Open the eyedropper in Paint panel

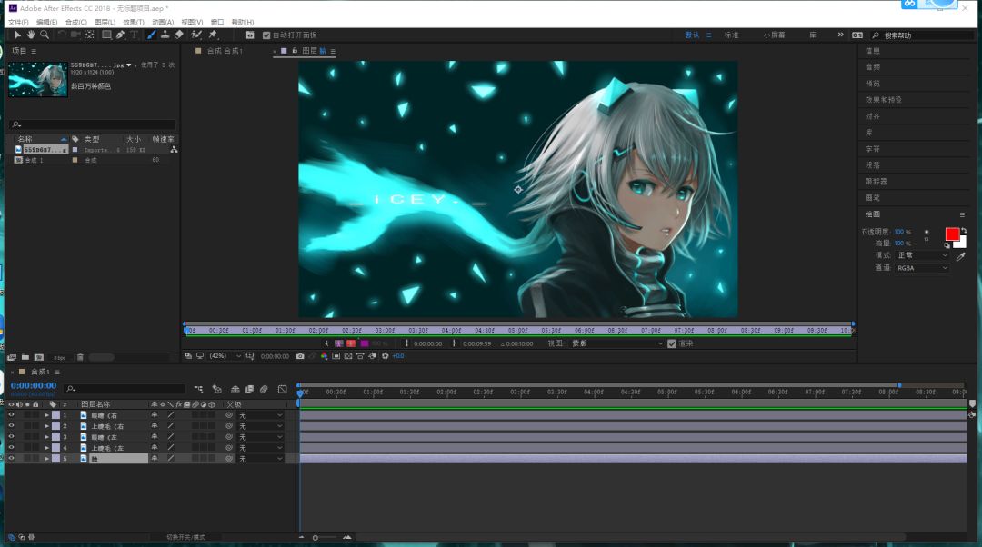[x=961, y=256]
